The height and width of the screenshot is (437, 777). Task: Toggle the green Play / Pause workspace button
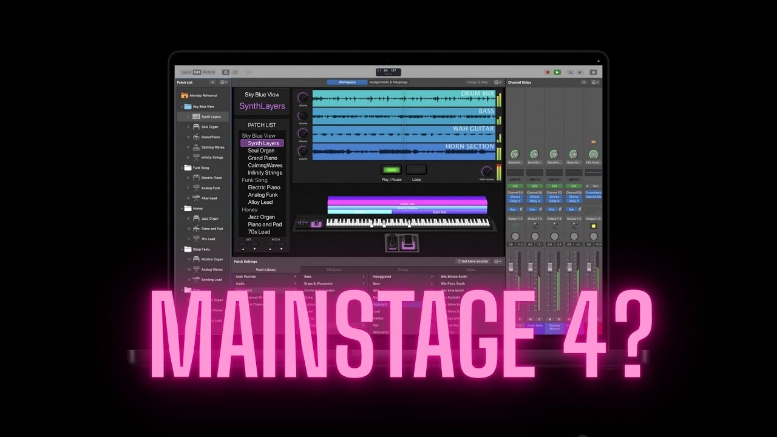[392, 170]
